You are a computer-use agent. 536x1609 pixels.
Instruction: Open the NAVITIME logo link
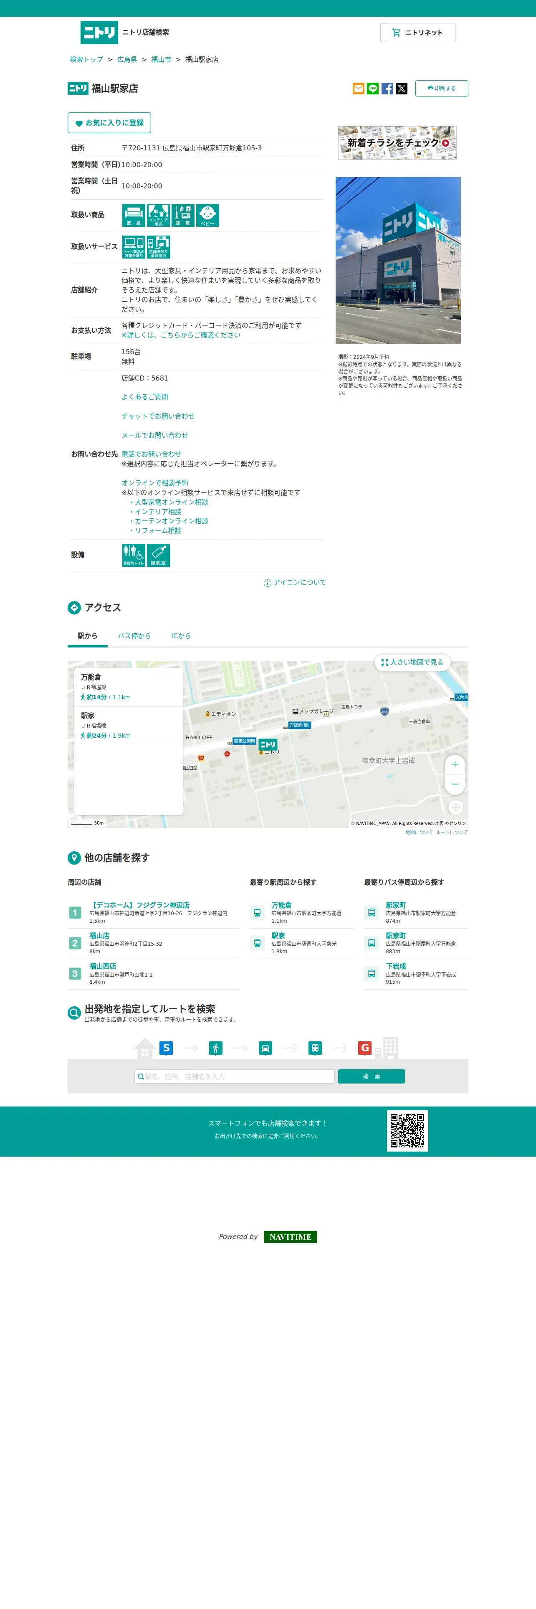coord(290,1237)
